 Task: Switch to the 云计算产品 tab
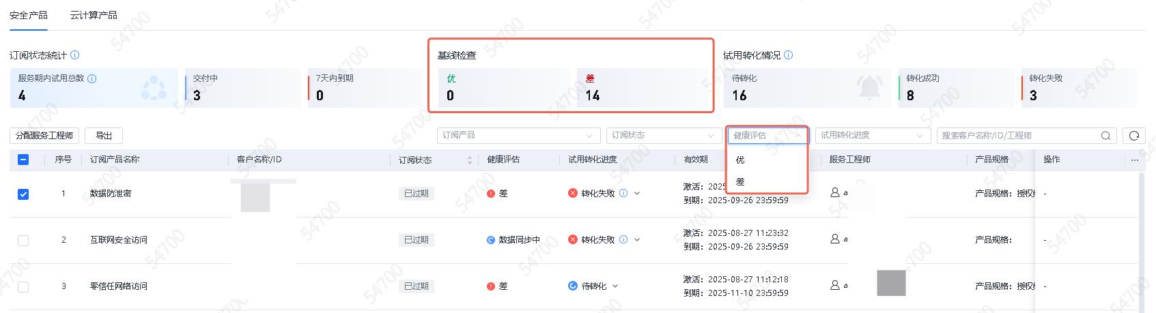pyautogui.click(x=94, y=15)
